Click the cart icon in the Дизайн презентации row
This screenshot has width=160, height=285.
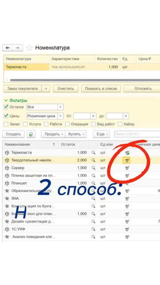tap(127, 222)
